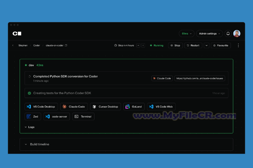Click the 43ms agent latency
253x168 pixels.
(40, 65)
